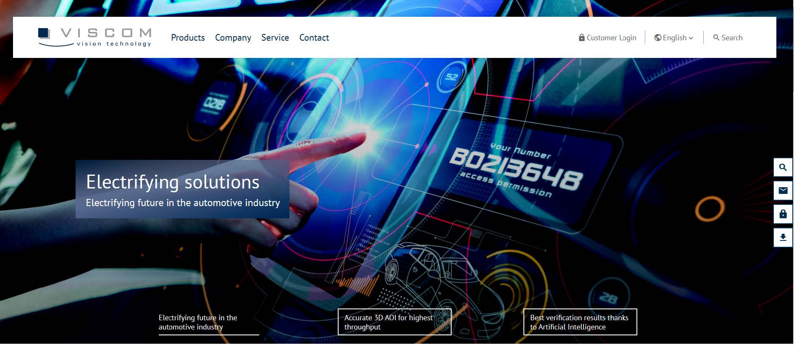794x345 pixels.
Task: Show the Artificial Intelligence verification results slide
Action: (580, 322)
